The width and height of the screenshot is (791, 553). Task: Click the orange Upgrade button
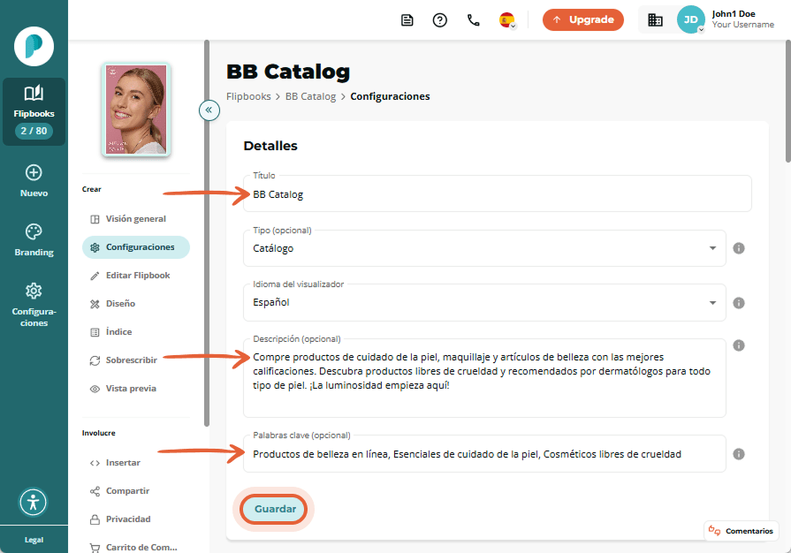point(583,19)
